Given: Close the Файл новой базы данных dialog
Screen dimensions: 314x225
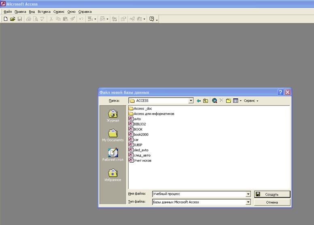Looking at the screenshot, I should [x=288, y=92].
